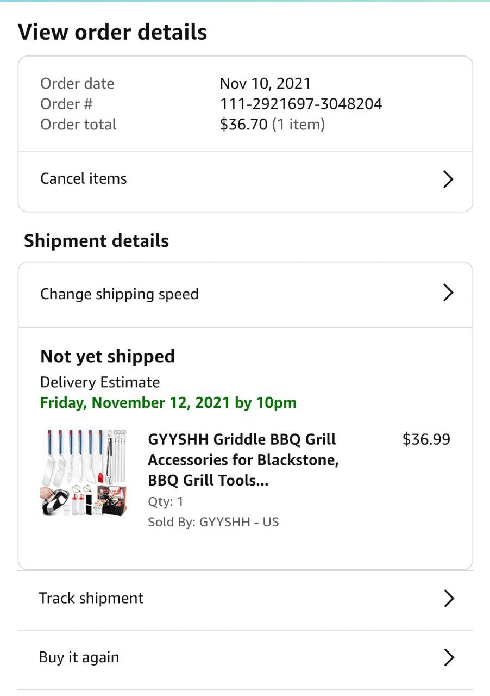The width and height of the screenshot is (490, 696).
Task: Click the Nov 10, 2021 order date
Action: tap(265, 84)
